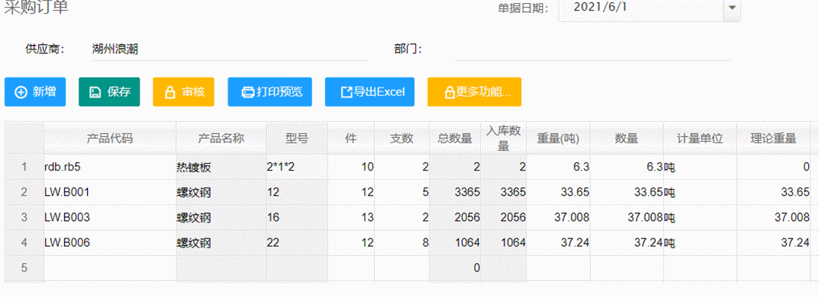Viewport: 819px width, 297px height.
Task: Click 总数量 cell 0 in row 5
Action: (455, 268)
